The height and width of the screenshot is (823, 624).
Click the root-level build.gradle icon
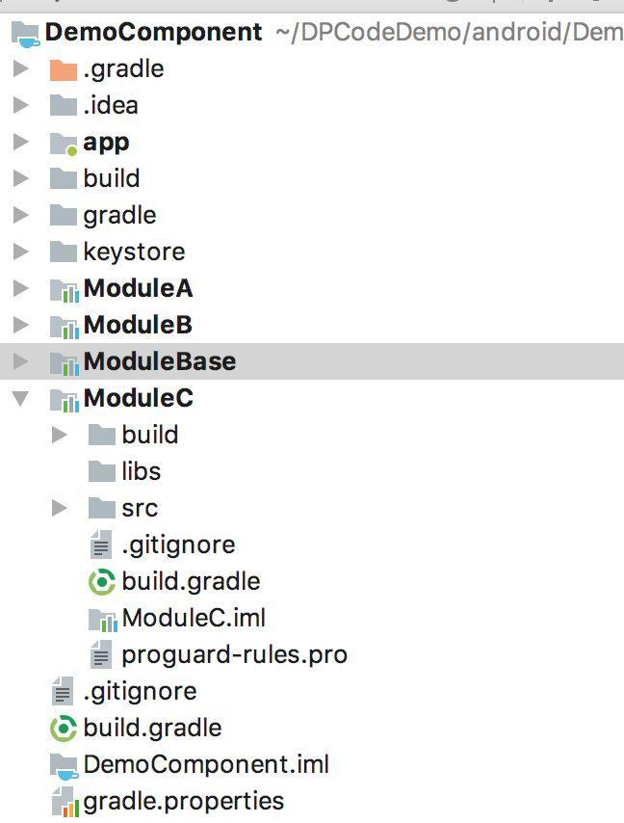(x=63, y=729)
